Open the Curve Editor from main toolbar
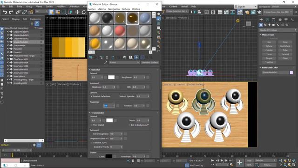This screenshot has width=298, height=168. (x=226, y=12)
